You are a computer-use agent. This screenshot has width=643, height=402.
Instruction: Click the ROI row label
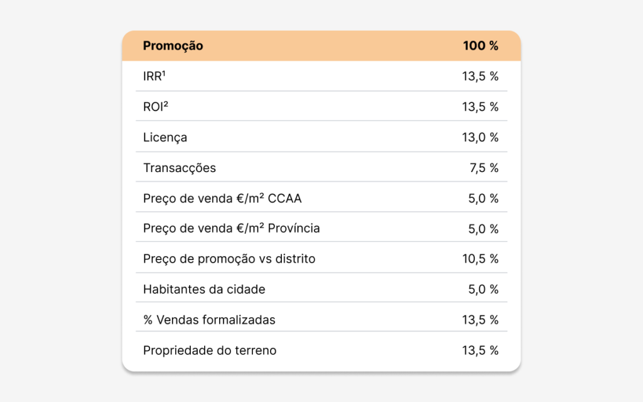click(156, 107)
